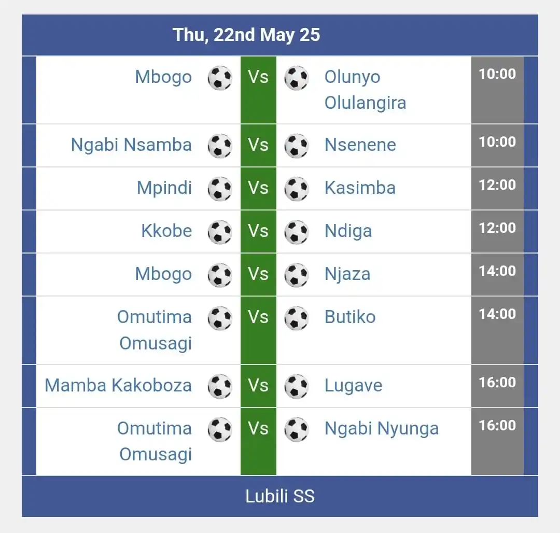Click the Vs cell for Mpindi versus Kasimba
This screenshot has height=533, width=560.
click(258, 189)
